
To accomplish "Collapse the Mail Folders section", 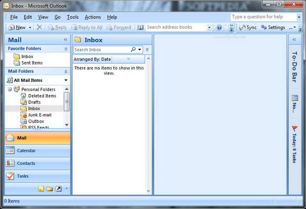I will click(x=66, y=71).
